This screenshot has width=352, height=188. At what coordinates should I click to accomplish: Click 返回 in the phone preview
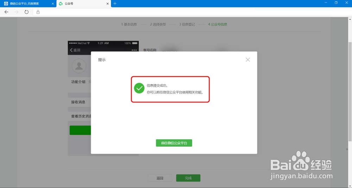tap(75, 50)
